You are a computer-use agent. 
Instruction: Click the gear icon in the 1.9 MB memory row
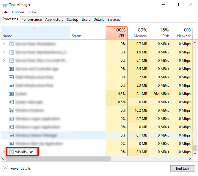(x=11, y=52)
